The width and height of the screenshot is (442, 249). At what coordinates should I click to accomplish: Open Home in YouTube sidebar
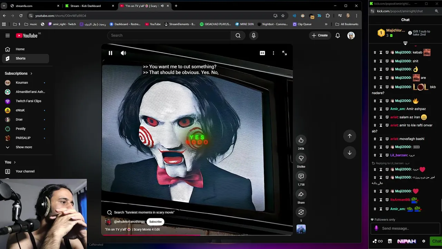pyautogui.click(x=25, y=49)
